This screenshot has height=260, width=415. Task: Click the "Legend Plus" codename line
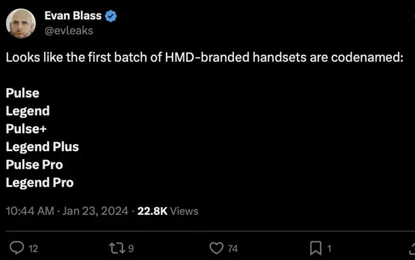pos(42,147)
